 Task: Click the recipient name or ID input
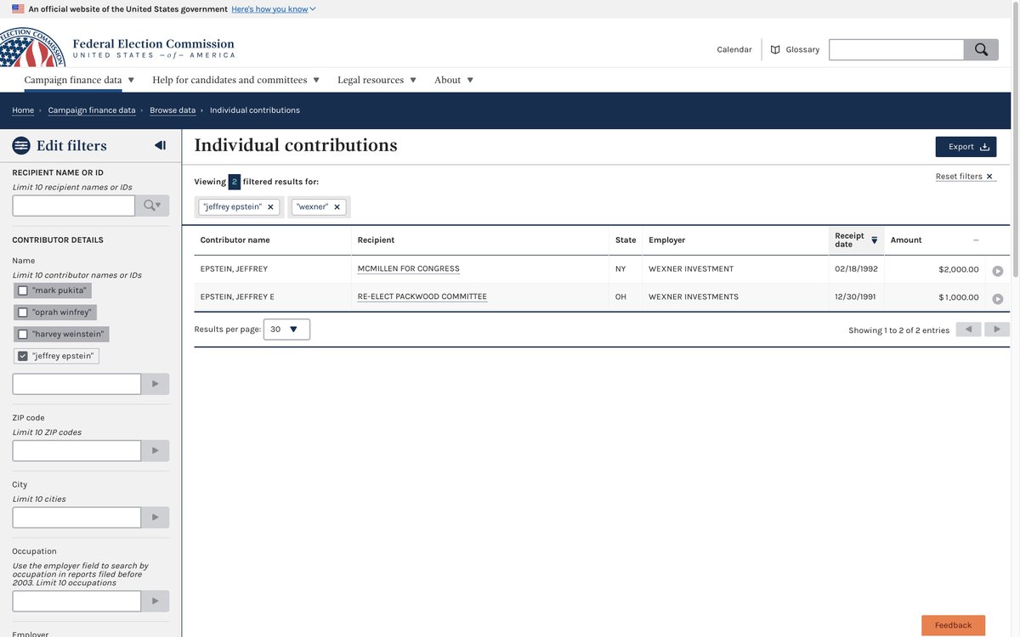[73, 206]
